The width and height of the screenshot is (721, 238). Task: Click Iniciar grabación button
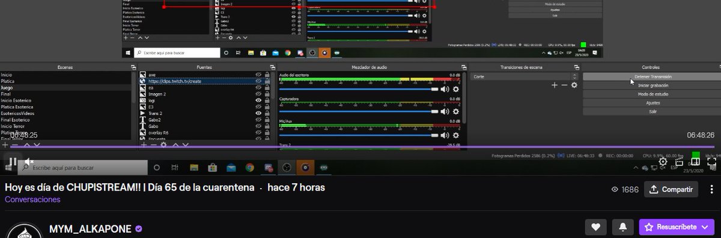pyautogui.click(x=653, y=85)
